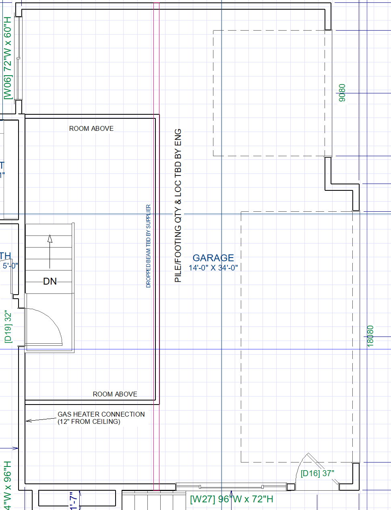Select the upper ROOM ABOVE label
The width and height of the screenshot is (391, 510).
91,128
